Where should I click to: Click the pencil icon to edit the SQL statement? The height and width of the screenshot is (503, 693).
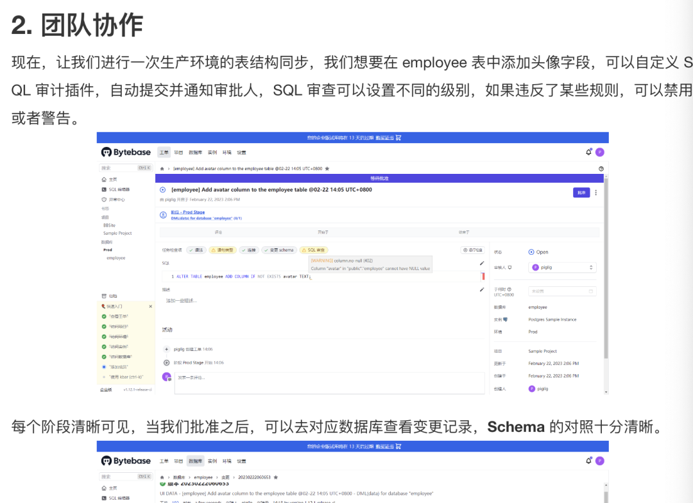tap(482, 263)
